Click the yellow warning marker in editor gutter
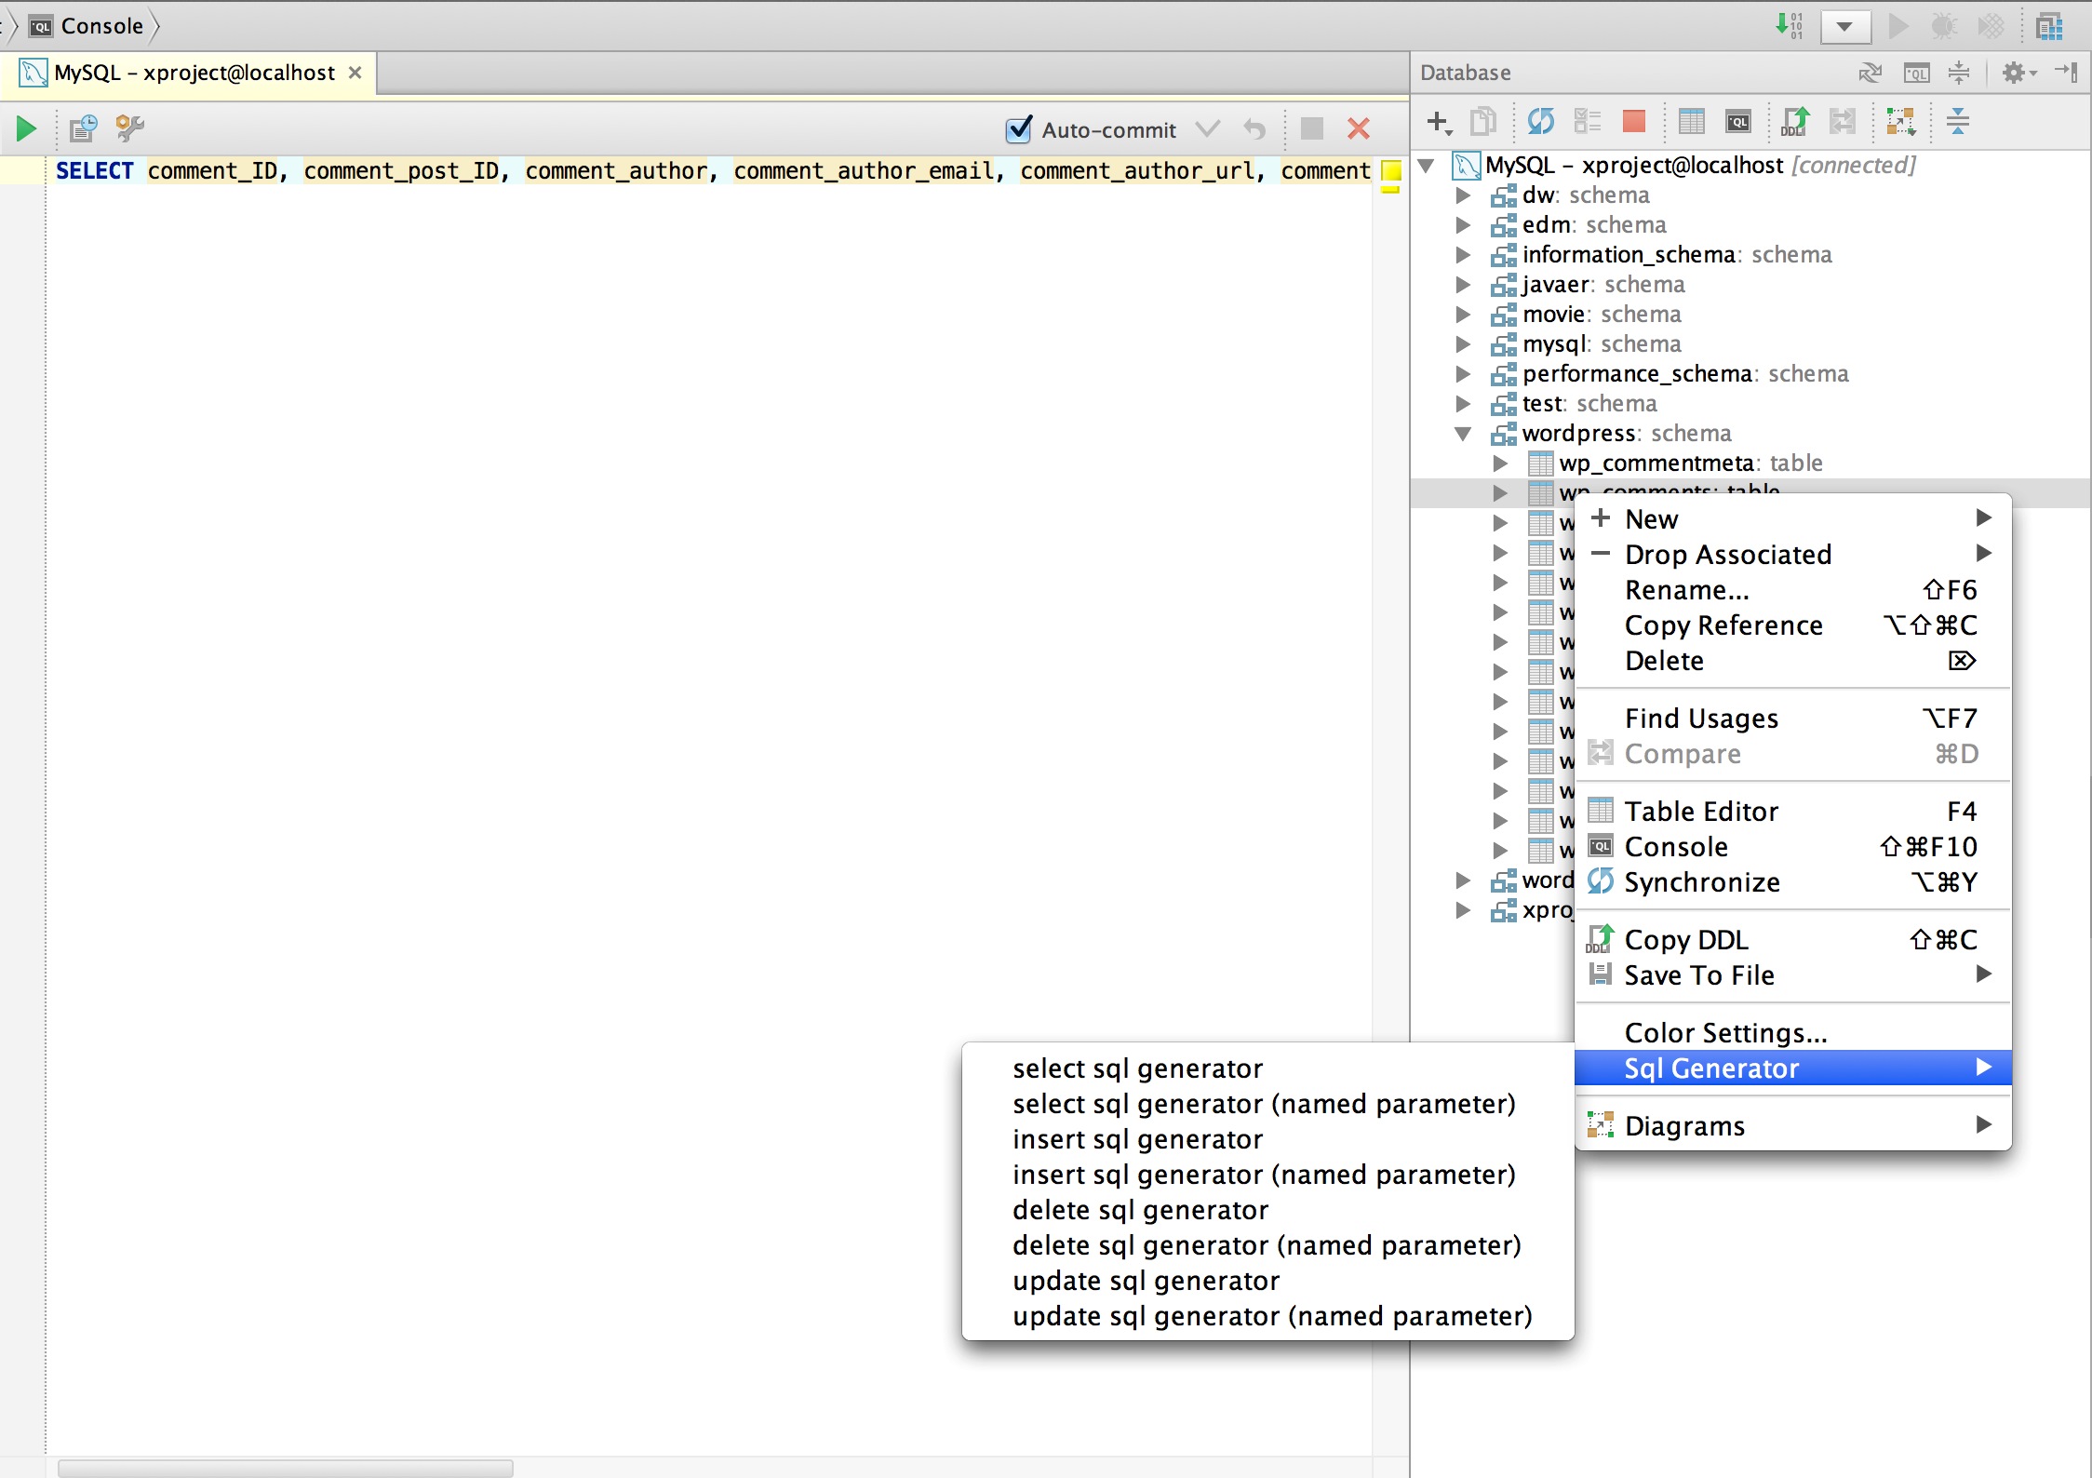 point(1390,171)
